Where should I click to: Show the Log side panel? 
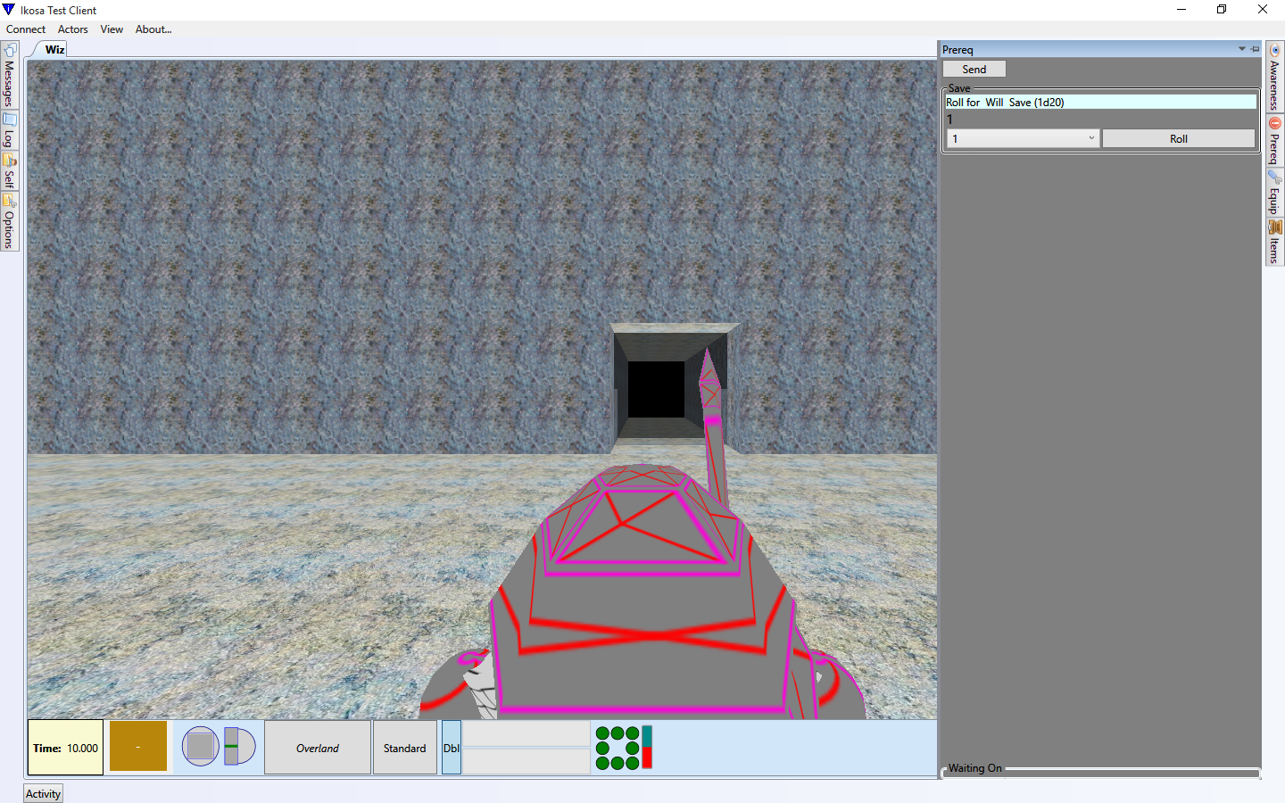point(9,131)
